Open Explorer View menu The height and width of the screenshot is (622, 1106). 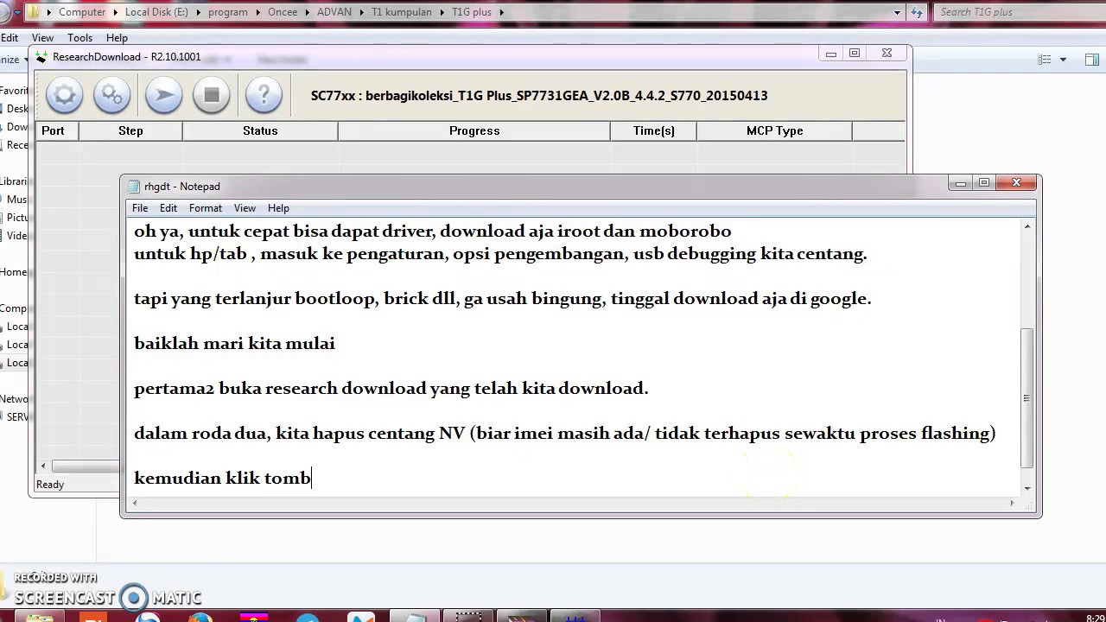click(42, 38)
